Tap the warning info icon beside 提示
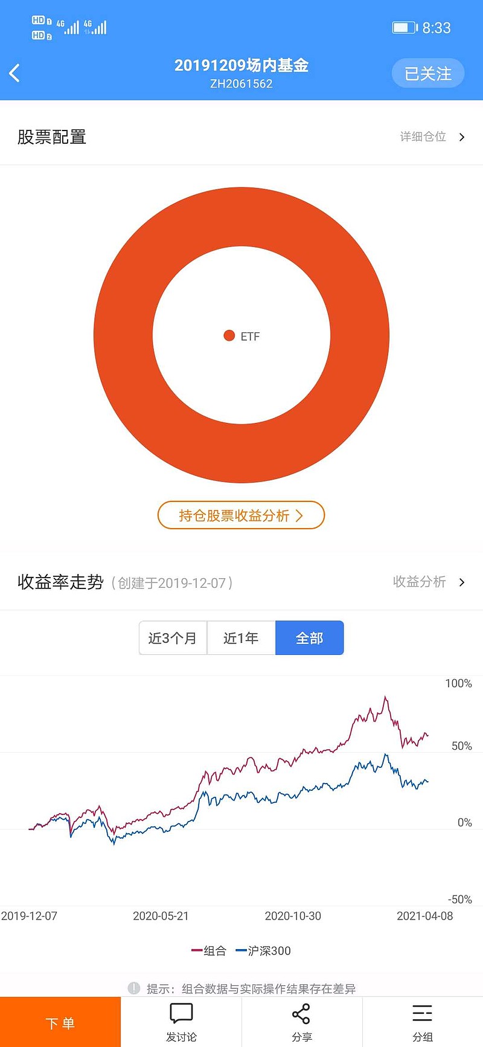This screenshot has width=483, height=1047. [x=134, y=988]
